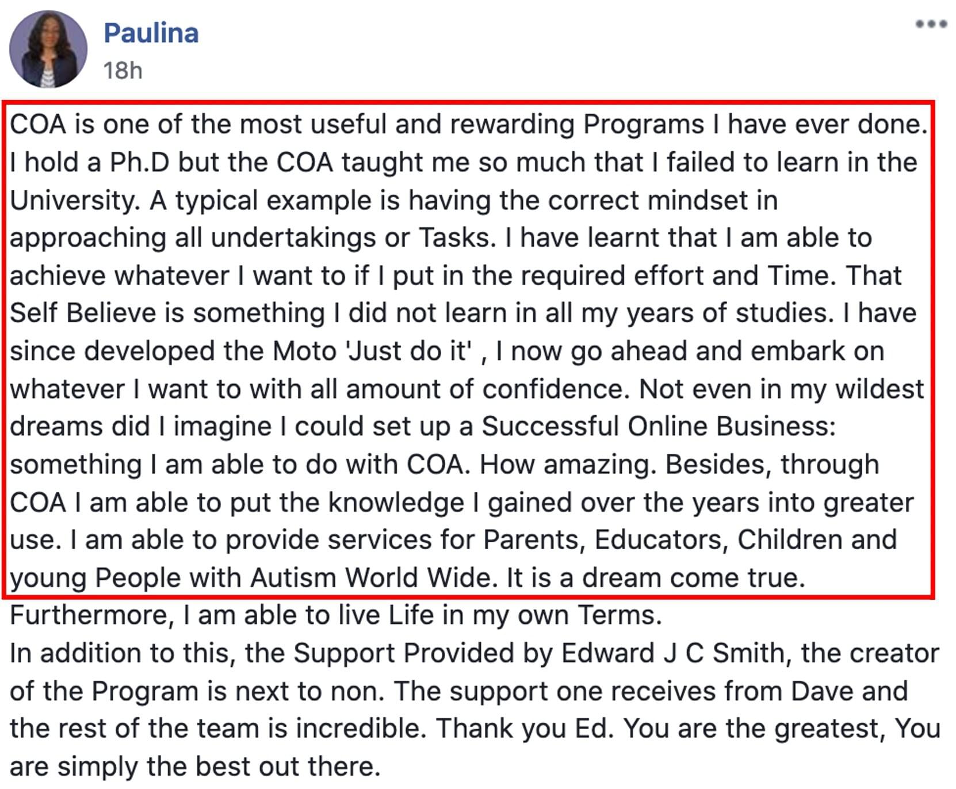Viewport: 956px width, 789px height.
Task: Click Paulina's profile picture
Action: coord(48,49)
